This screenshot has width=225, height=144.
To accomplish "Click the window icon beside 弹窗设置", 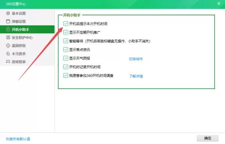I will click(x=8, y=21).
